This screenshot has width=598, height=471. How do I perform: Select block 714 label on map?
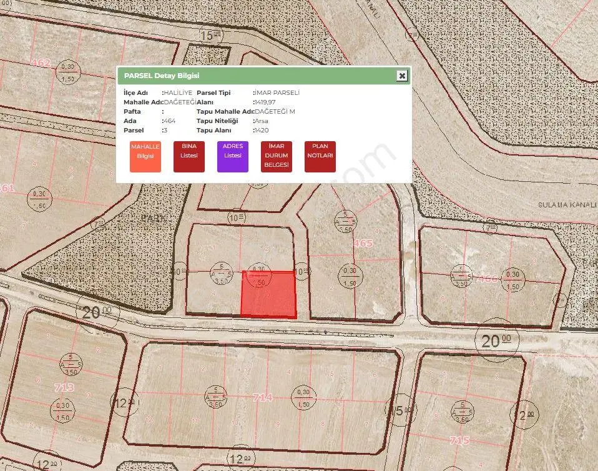pyautogui.click(x=263, y=397)
